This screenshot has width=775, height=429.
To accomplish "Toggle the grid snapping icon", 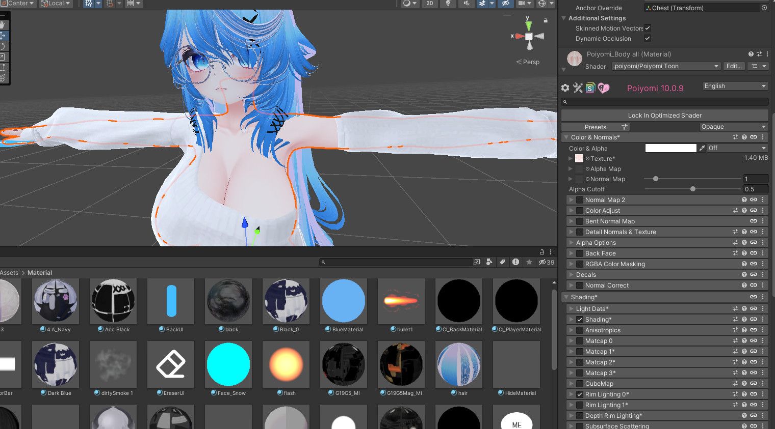I will coord(109,4).
